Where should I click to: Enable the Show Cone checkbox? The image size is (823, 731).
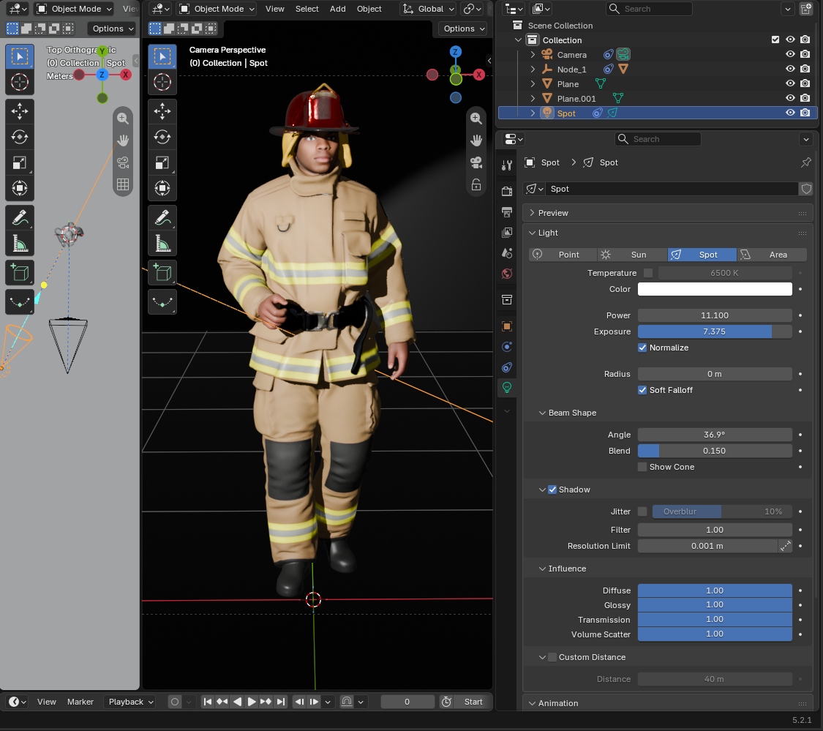click(x=642, y=467)
